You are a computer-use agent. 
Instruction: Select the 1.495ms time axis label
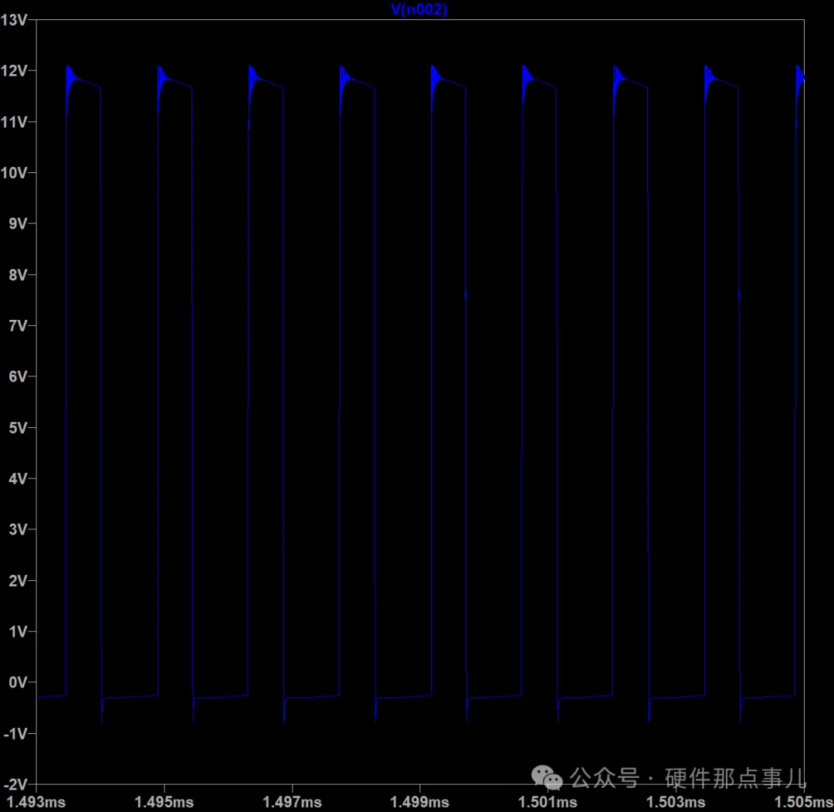coord(163,803)
